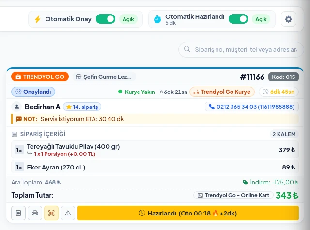Viewport: 310px width, 230px height.
Task: Click the magnifier search icon
Action: pyautogui.click(x=187, y=49)
